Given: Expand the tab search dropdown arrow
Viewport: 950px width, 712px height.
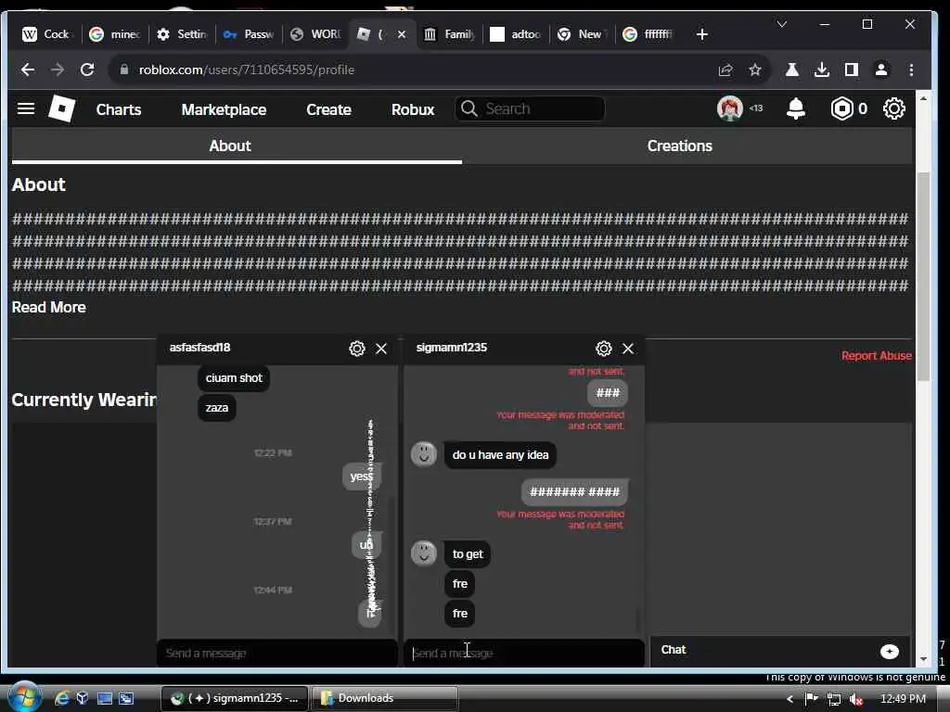Looking at the screenshot, I should [x=782, y=24].
